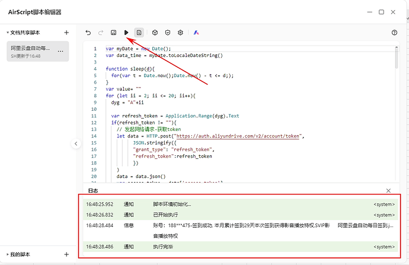Click the 账号: 188***475 sign-in log message

(x=241, y=231)
